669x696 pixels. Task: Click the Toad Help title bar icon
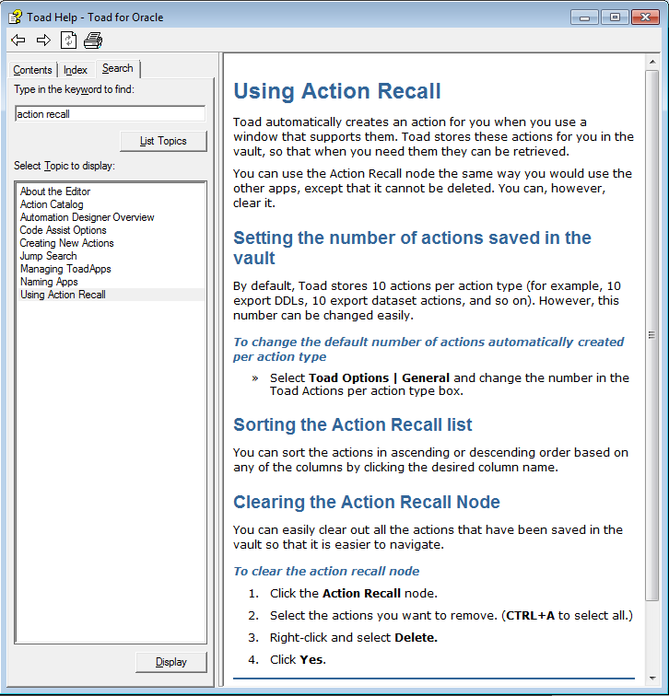[15, 17]
